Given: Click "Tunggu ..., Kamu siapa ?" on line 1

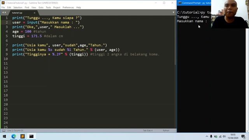Looking at the screenshot, I should (x=52, y=18).
